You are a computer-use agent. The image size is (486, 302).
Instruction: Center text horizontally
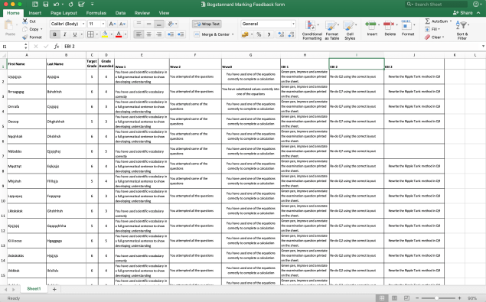[x=148, y=34]
